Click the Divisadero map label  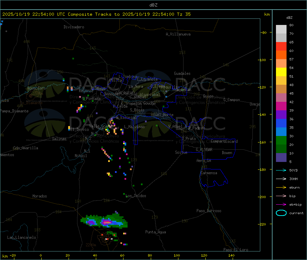pos(74,27)
